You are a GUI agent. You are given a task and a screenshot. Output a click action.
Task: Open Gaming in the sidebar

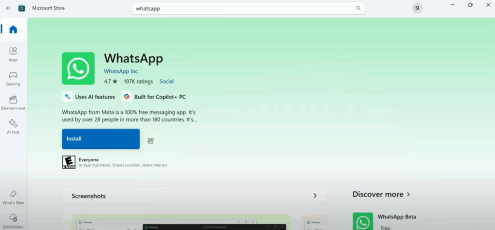(x=13, y=79)
